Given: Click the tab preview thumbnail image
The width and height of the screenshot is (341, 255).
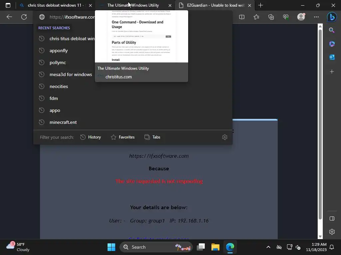Looking at the screenshot, I should 142,37.
